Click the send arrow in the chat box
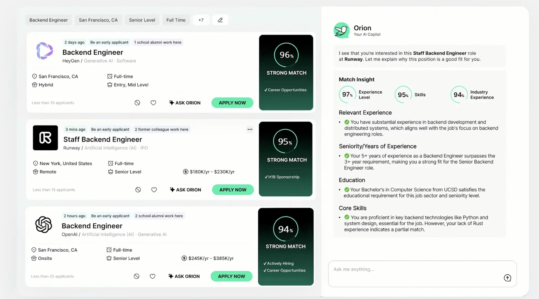 [x=507, y=278]
